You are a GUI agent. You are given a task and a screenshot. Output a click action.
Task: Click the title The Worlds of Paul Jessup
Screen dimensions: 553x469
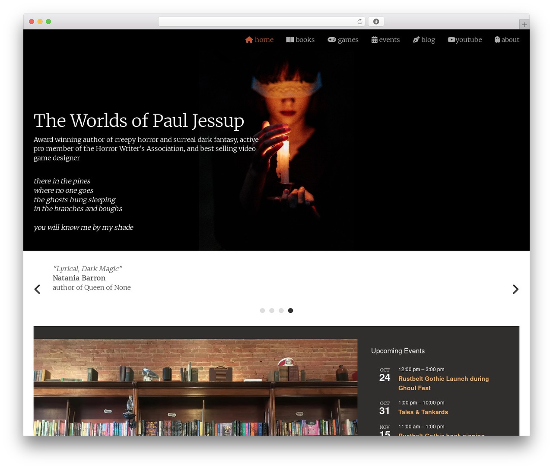click(x=139, y=121)
